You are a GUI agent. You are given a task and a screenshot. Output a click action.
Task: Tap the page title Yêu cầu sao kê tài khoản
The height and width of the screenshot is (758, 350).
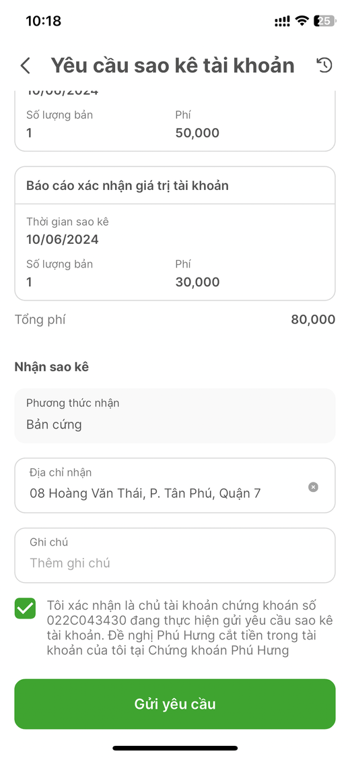pos(172,65)
